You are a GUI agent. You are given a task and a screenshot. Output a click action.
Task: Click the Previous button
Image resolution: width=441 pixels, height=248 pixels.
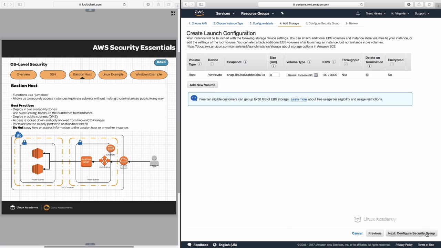(375, 233)
